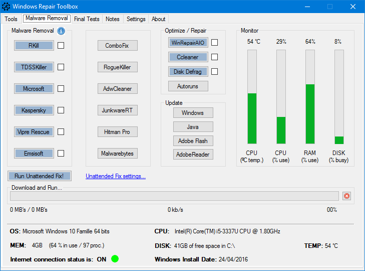Open the Final Tests tab

87,19
